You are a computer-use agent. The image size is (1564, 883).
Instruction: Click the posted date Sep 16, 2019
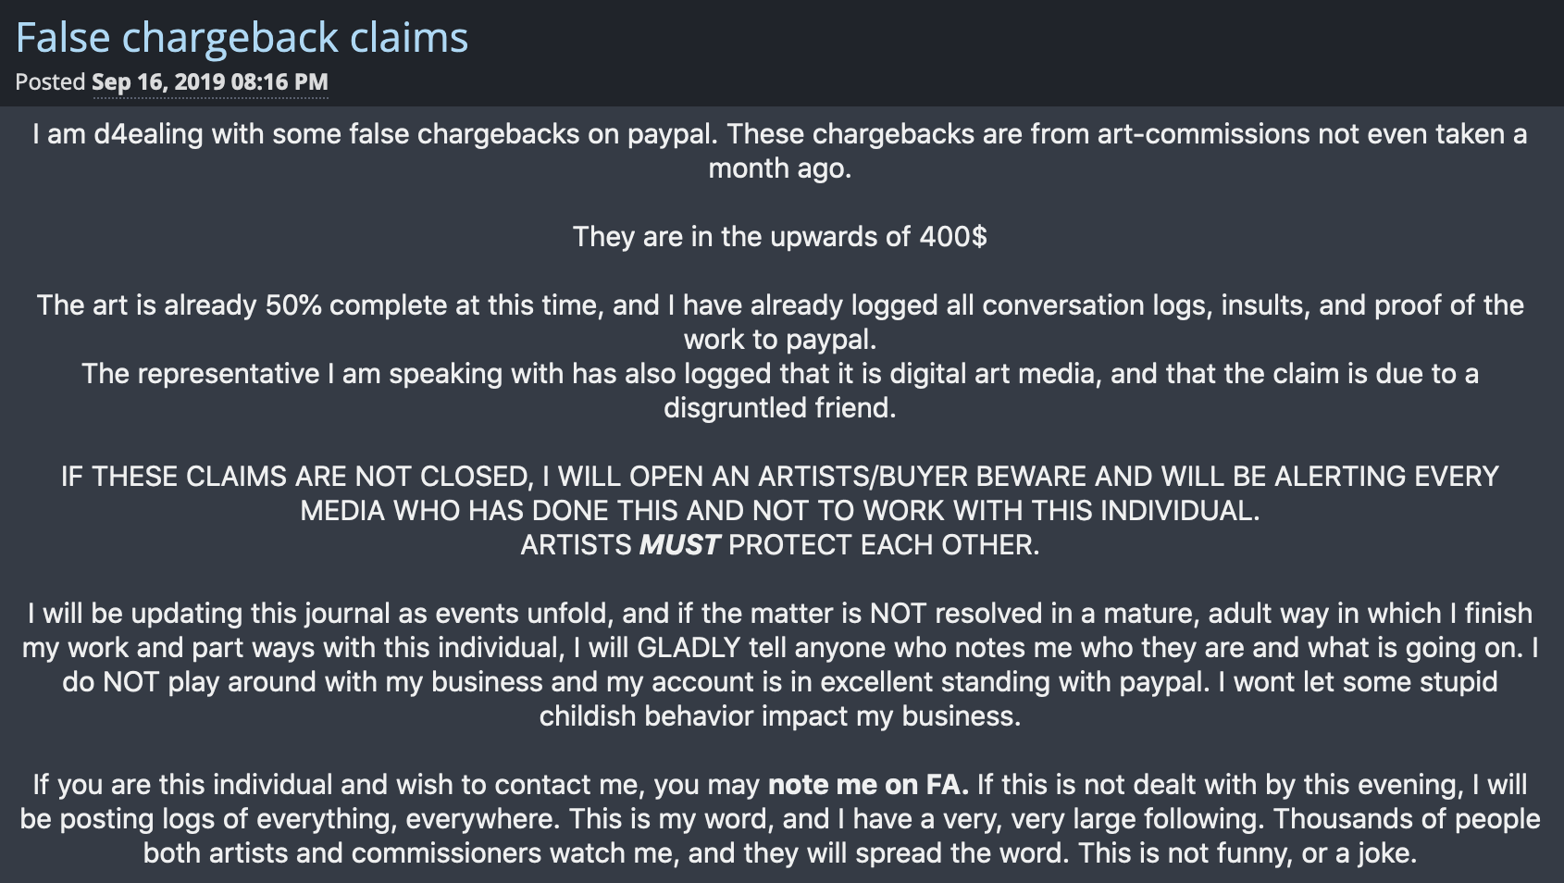tap(210, 81)
